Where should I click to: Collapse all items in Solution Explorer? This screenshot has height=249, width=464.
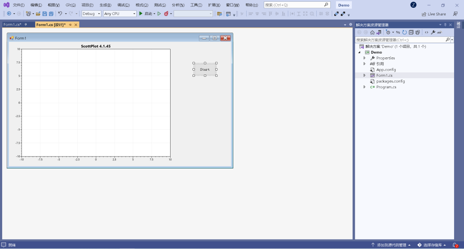pyautogui.click(x=411, y=32)
